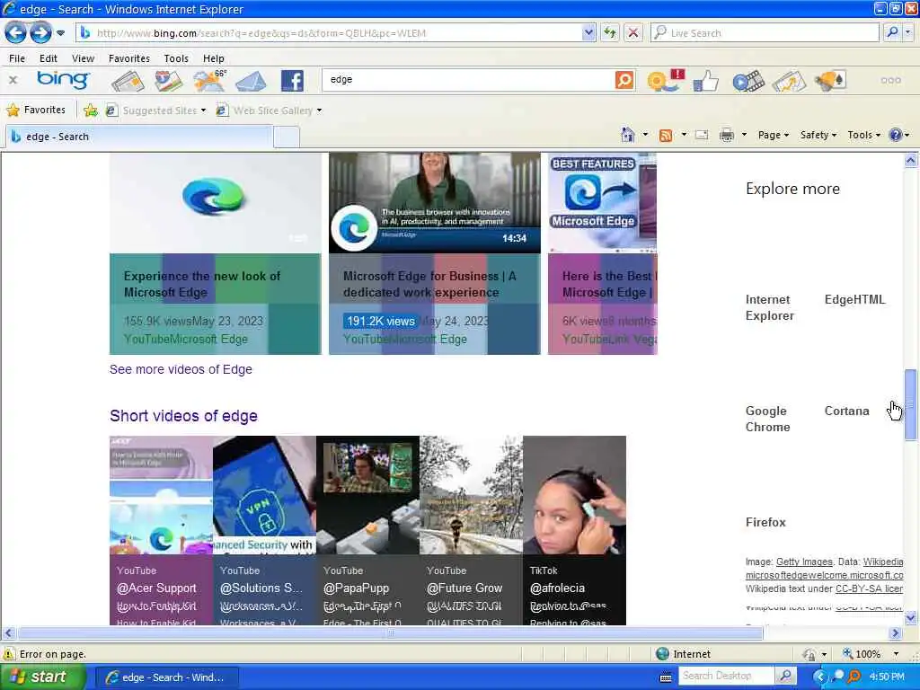The height and width of the screenshot is (690, 920).
Task: Expand the address bar history dropdown
Action: click(588, 33)
